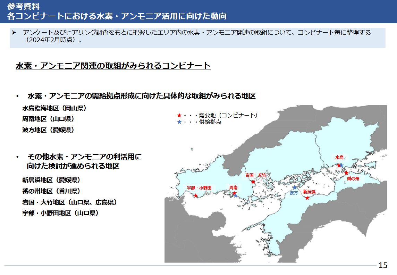This screenshot has height=275, width=397.
Task: Click the page number 15
Action: pyautogui.click(x=383, y=265)
